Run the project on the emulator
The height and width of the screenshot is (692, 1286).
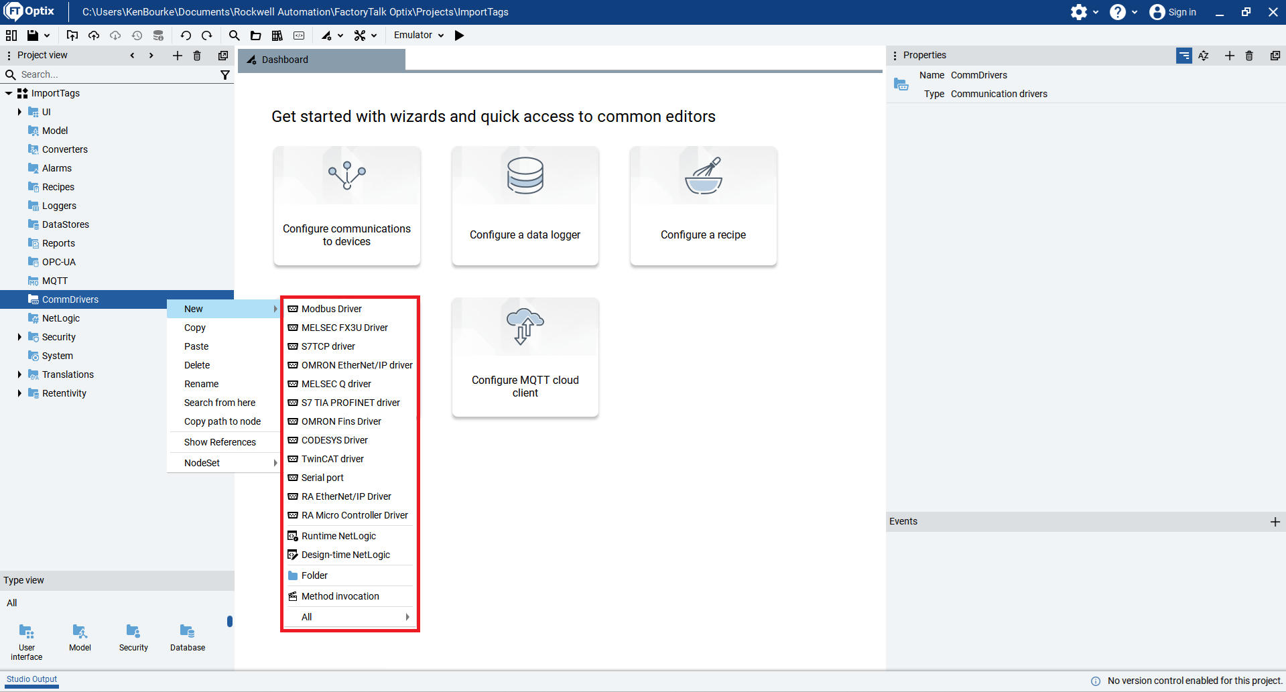point(459,36)
